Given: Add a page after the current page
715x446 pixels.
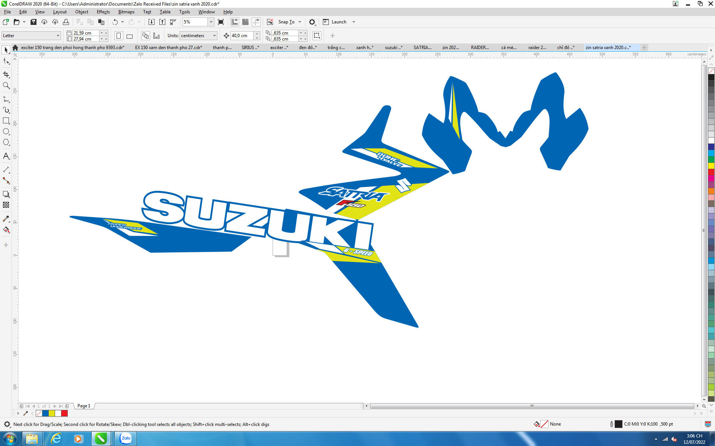Looking at the screenshot, I should click(67, 406).
